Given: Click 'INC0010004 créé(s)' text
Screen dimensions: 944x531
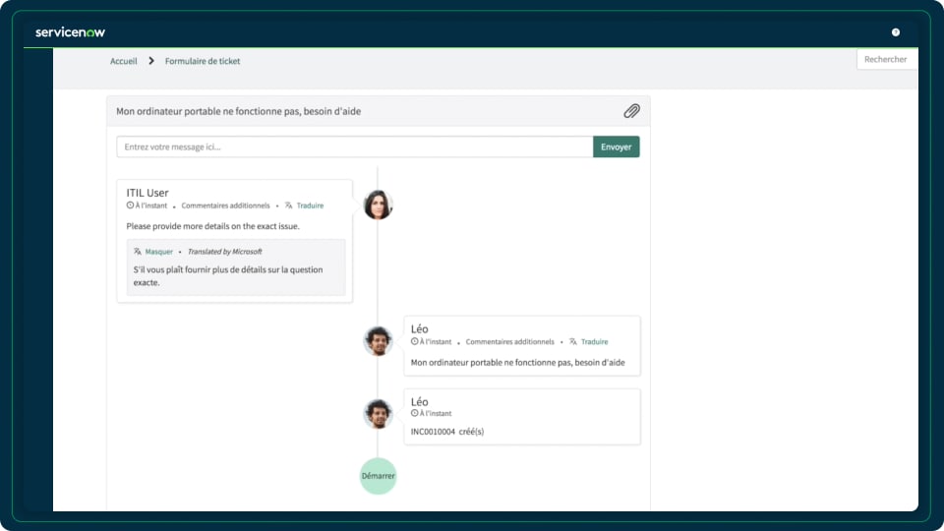Looking at the screenshot, I should [x=447, y=432].
